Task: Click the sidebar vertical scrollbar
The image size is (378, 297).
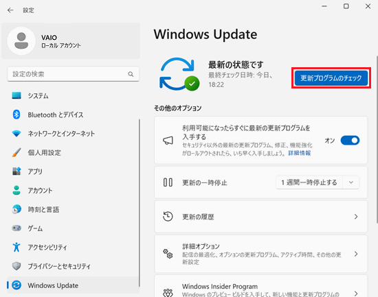Action: (140, 203)
